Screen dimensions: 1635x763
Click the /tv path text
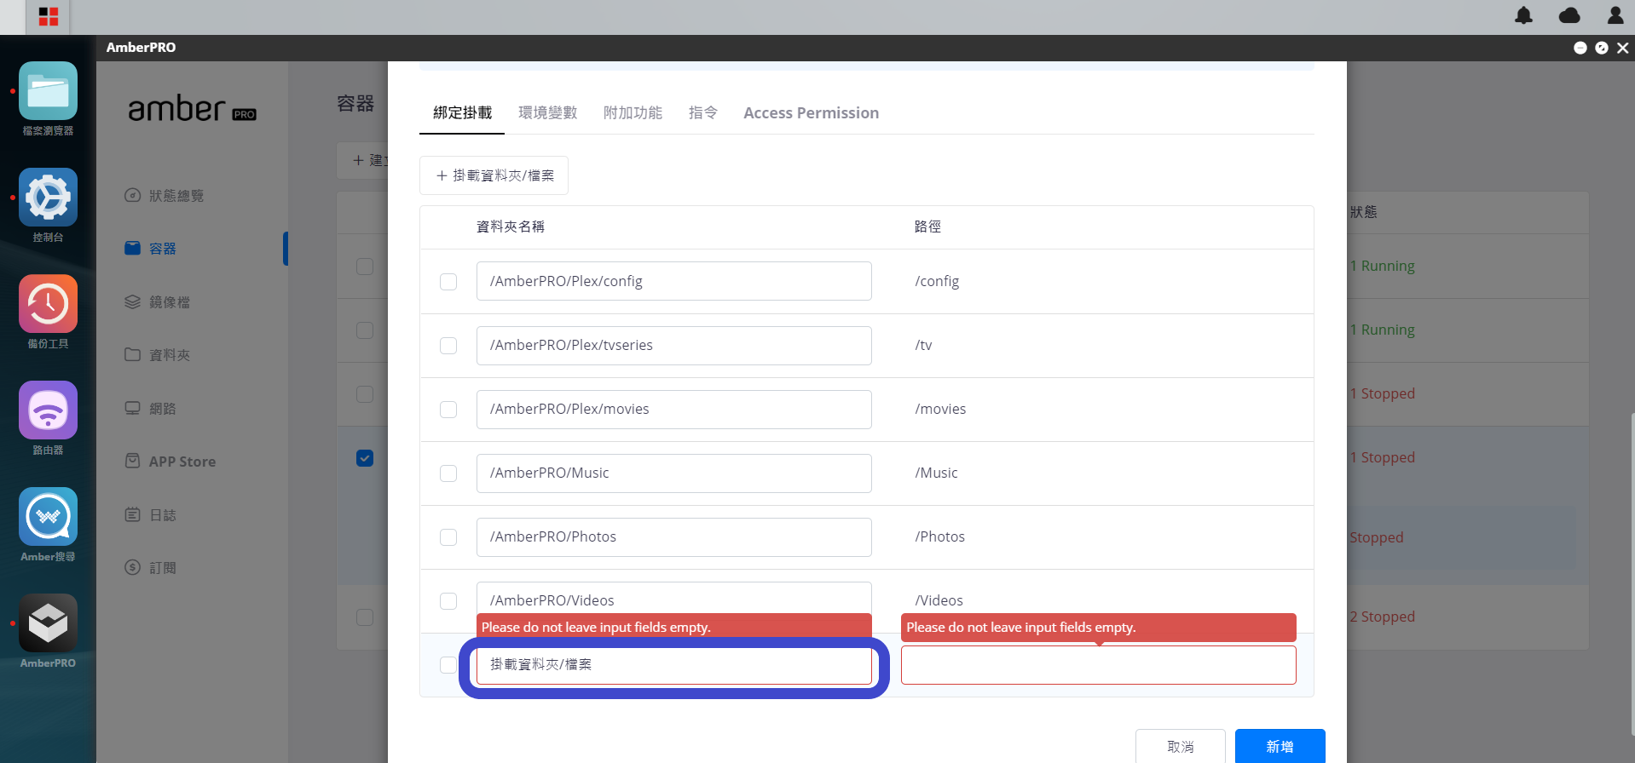[x=923, y=345]
